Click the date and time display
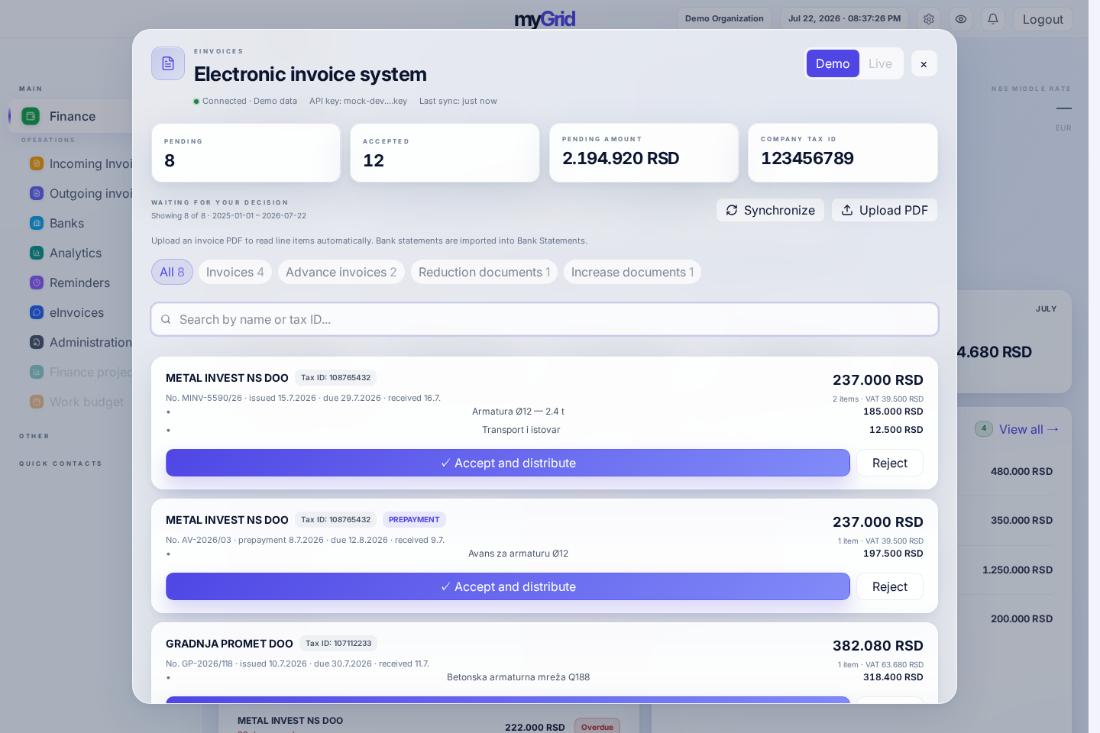 pyautogui.click(x=844, y=19)
